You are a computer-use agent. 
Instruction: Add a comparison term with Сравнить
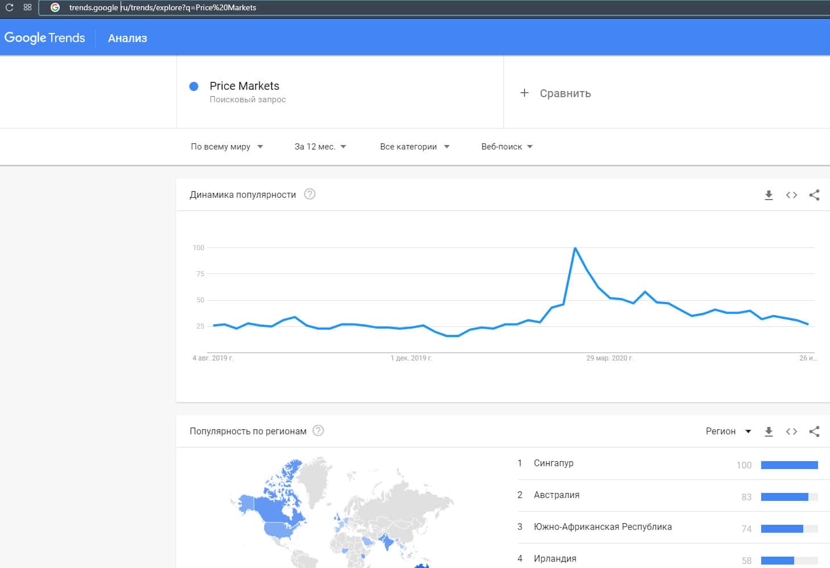[x=556, y=93]
